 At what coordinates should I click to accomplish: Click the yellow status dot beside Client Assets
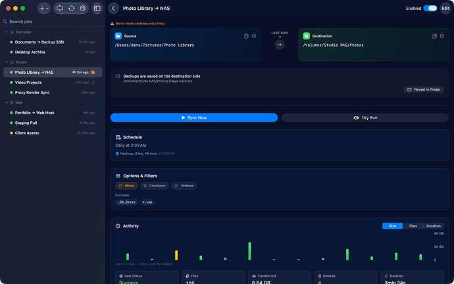coord(11,133)
